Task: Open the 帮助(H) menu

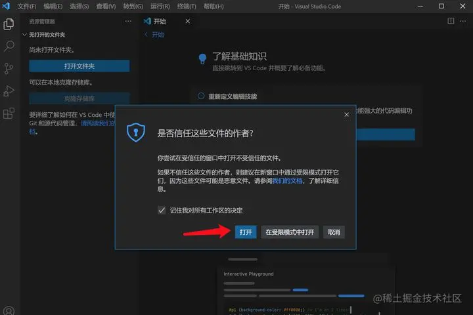Action: 214,6
